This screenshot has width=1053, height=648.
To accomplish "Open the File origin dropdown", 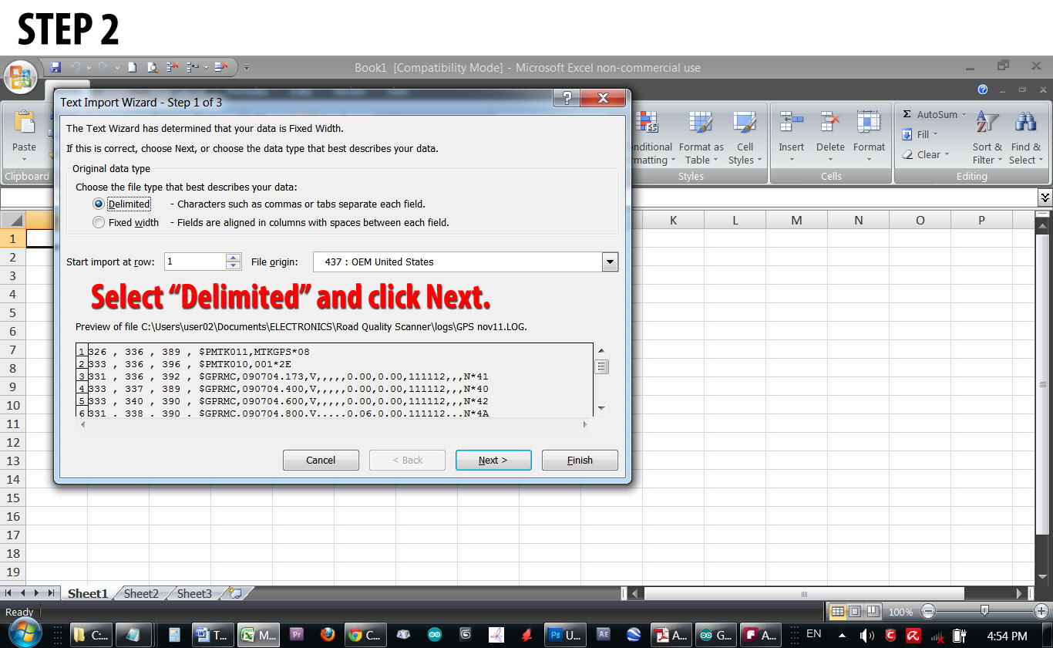I will click(610, 262).
